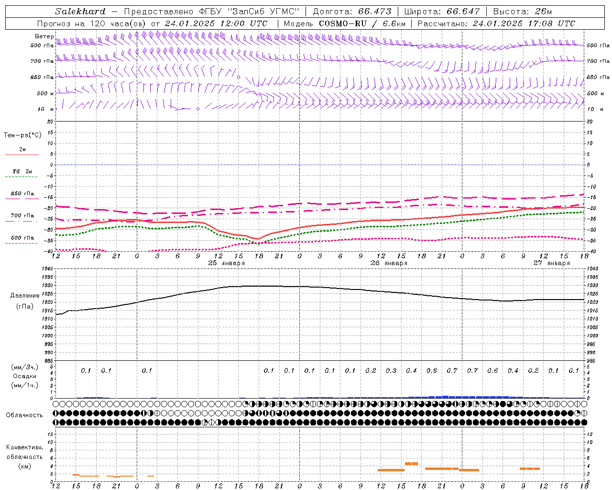
Task: Click the 'Рассчитано: 24.01.2025 17:08 UTC' timestamp
Action: click(496, 23)
